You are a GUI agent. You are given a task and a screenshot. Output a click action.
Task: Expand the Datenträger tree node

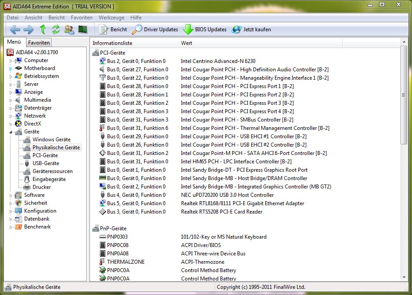coord(11,108)
